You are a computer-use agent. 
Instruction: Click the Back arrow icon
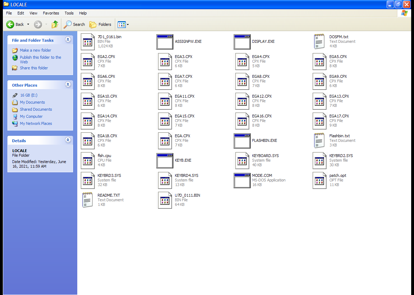click(10, 24)
